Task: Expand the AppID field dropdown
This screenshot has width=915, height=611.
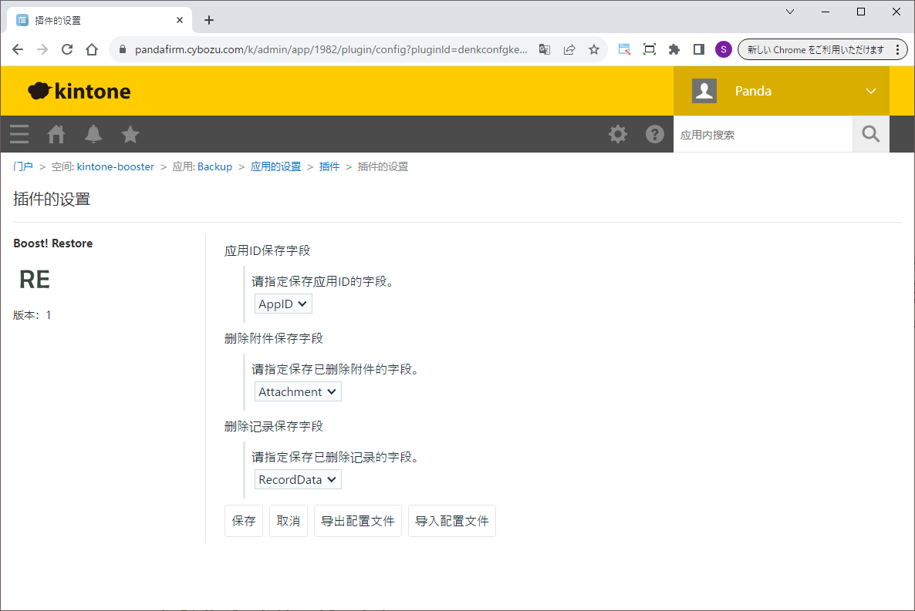Action: 283,304
